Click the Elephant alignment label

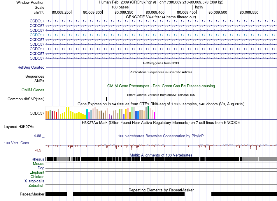tap(37, 172)
